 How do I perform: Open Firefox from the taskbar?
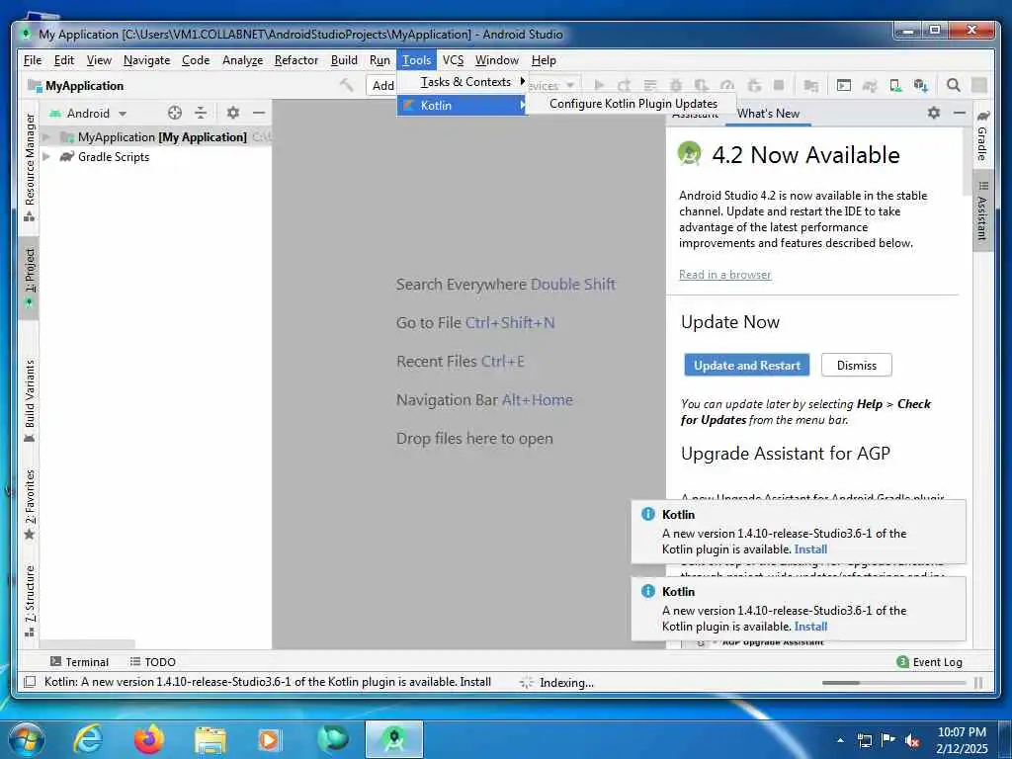148,739
